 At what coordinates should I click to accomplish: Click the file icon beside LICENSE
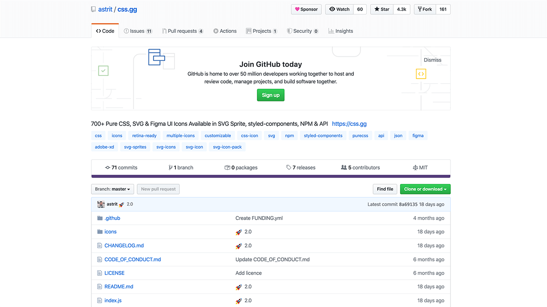point(100,273)
